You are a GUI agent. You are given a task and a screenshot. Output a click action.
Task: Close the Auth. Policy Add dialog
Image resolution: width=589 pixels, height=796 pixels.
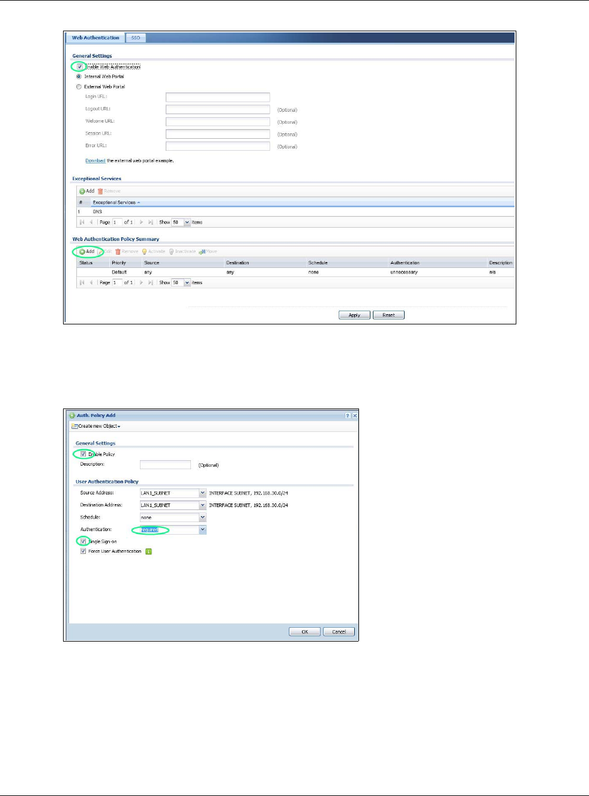pos(355,416)
